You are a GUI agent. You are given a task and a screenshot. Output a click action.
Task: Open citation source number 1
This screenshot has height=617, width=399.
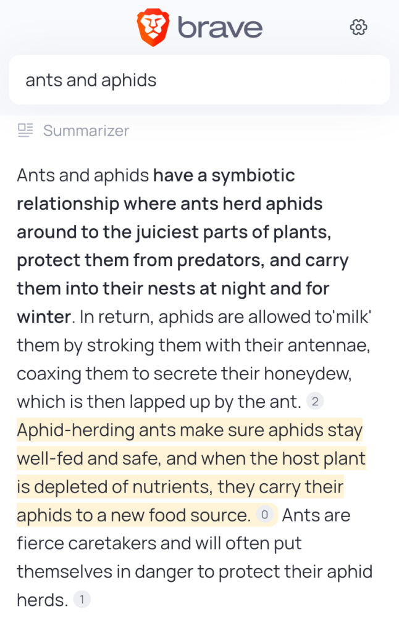pyautogui.click(x=82, y=599)
